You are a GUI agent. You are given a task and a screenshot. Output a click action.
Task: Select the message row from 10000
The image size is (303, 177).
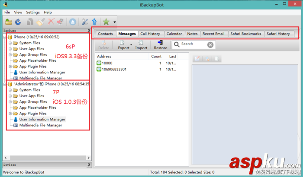click(137, 63)
